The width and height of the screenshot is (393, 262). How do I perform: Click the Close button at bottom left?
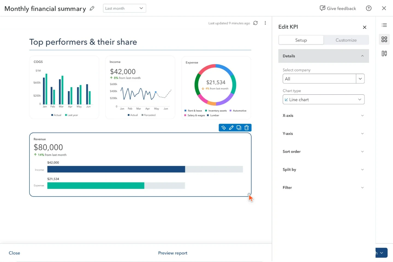(14, 253)
